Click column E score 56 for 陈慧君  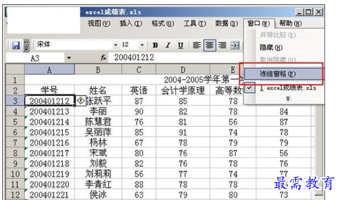click(x=233, y=121)
